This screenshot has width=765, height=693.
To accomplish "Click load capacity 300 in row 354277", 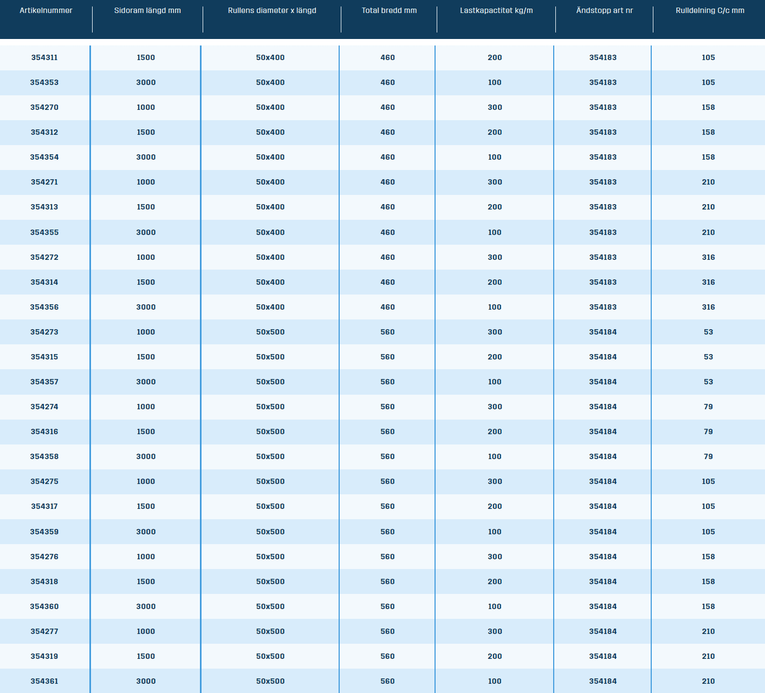I will coord(495,631).
